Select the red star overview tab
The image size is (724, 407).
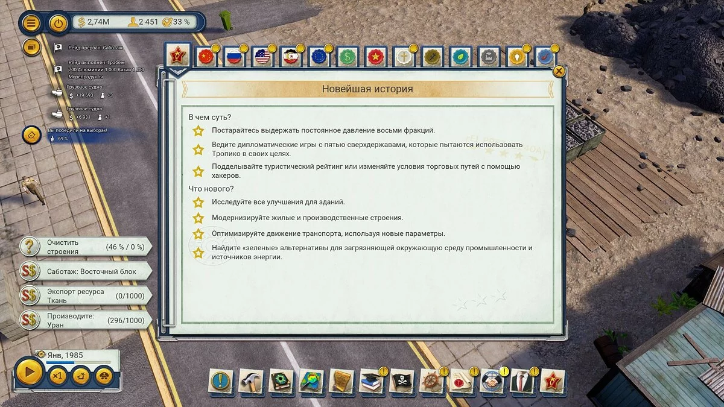(178, 55)
